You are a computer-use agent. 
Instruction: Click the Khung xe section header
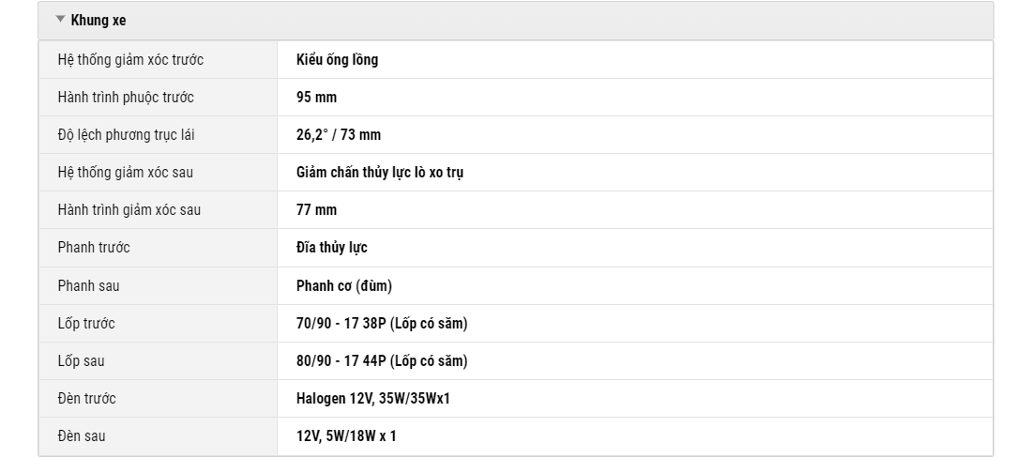[x=516, y=21]
